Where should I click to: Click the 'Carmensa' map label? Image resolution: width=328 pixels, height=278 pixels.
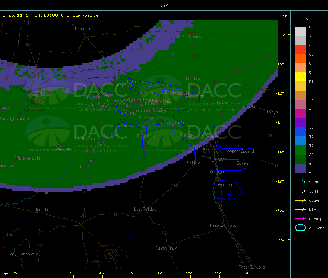(x=223, y=185)
